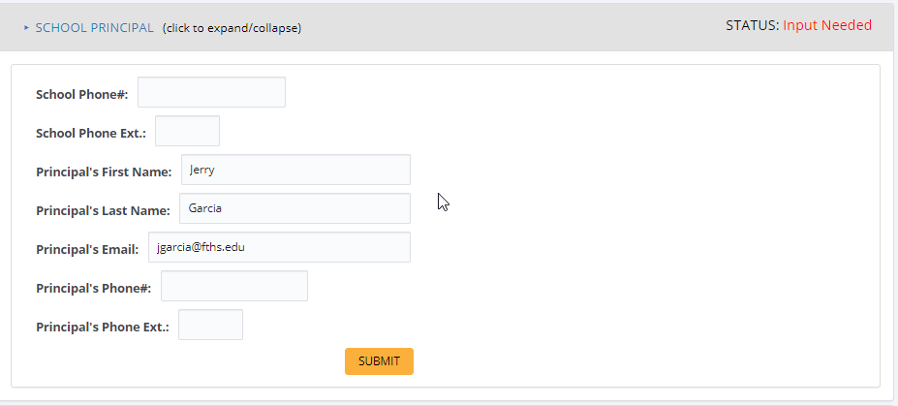
Task: Click the "School Phone#:" label text
Action: (81, 94)
